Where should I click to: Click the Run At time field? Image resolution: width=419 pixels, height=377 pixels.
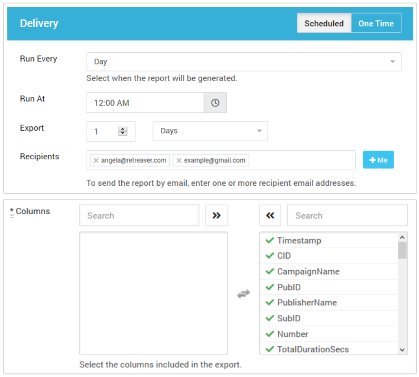145,103
